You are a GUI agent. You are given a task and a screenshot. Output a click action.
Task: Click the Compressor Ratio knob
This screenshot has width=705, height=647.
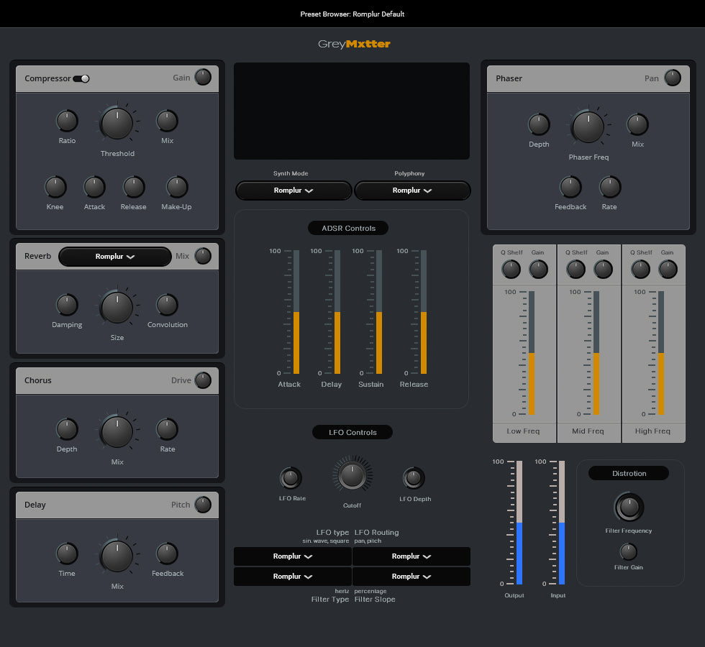tap(67, 121)
